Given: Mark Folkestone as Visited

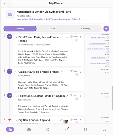Looking at the screenshot, I should (71, 95).
